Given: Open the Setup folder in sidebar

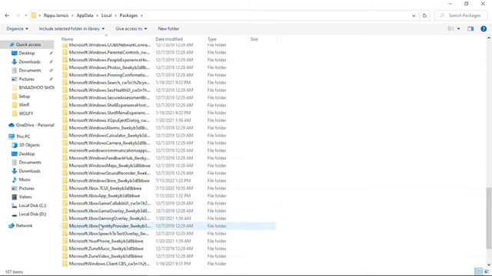Looking at the screenshot, I should tap(24, 97).
